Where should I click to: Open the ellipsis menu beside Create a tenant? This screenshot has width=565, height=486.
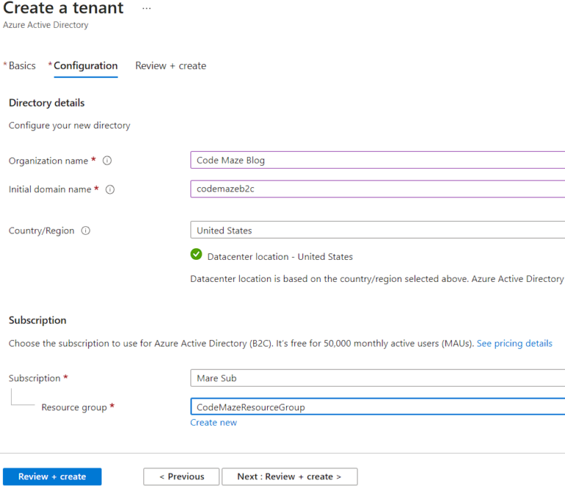(146, 8)
